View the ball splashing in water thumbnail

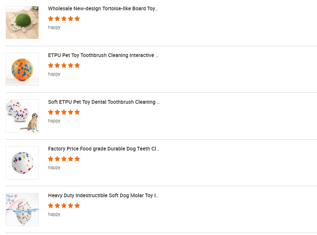(x=22, y=209)
